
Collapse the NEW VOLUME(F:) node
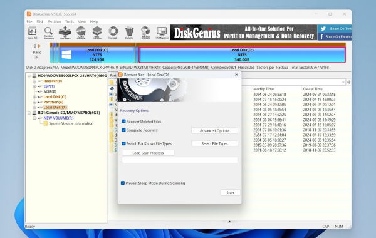click(x=34, y=118)
